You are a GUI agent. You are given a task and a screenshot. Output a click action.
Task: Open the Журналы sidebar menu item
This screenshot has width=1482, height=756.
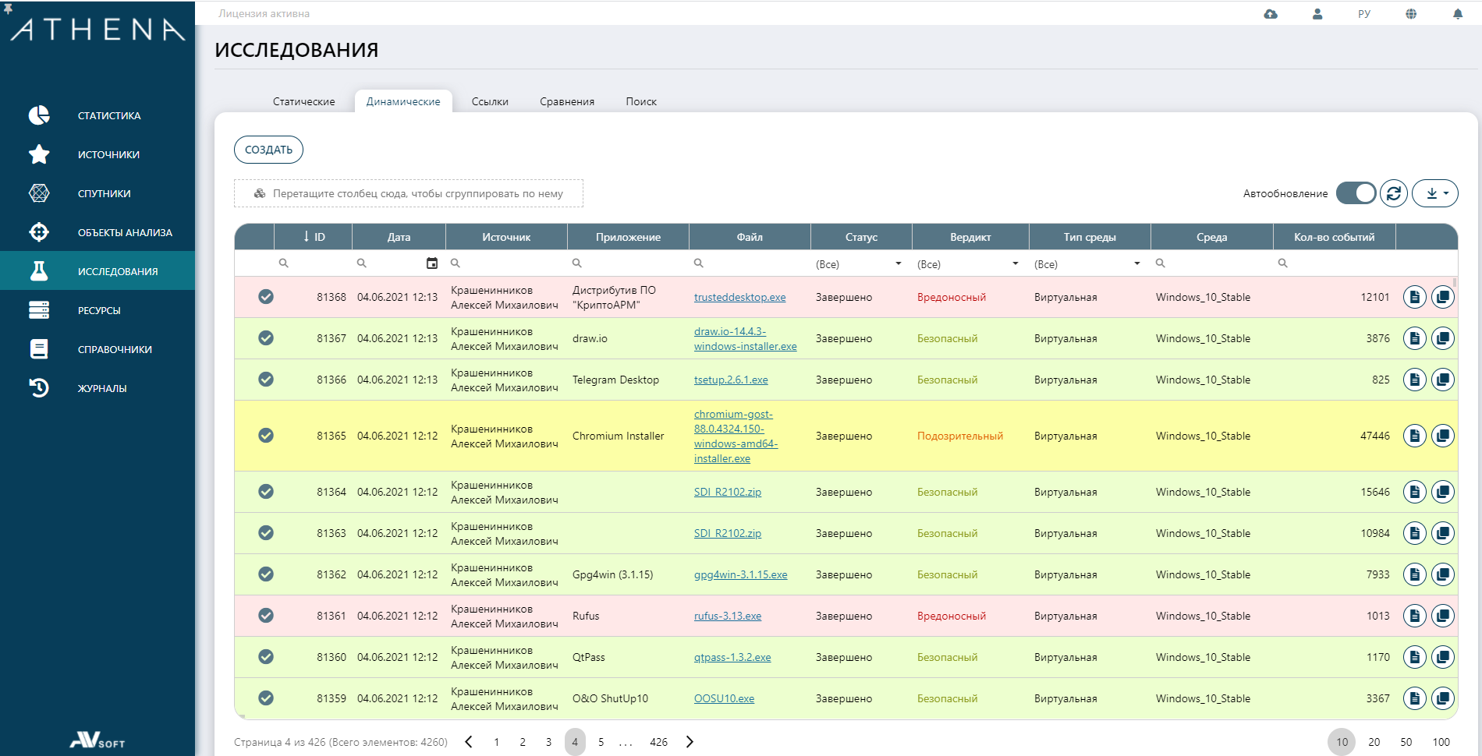click(x=101, y=388)
